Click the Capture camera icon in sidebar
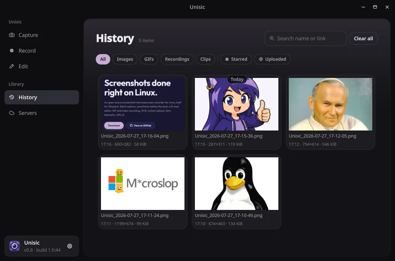This screenshot has width=395, height=261. pos(12,35)
